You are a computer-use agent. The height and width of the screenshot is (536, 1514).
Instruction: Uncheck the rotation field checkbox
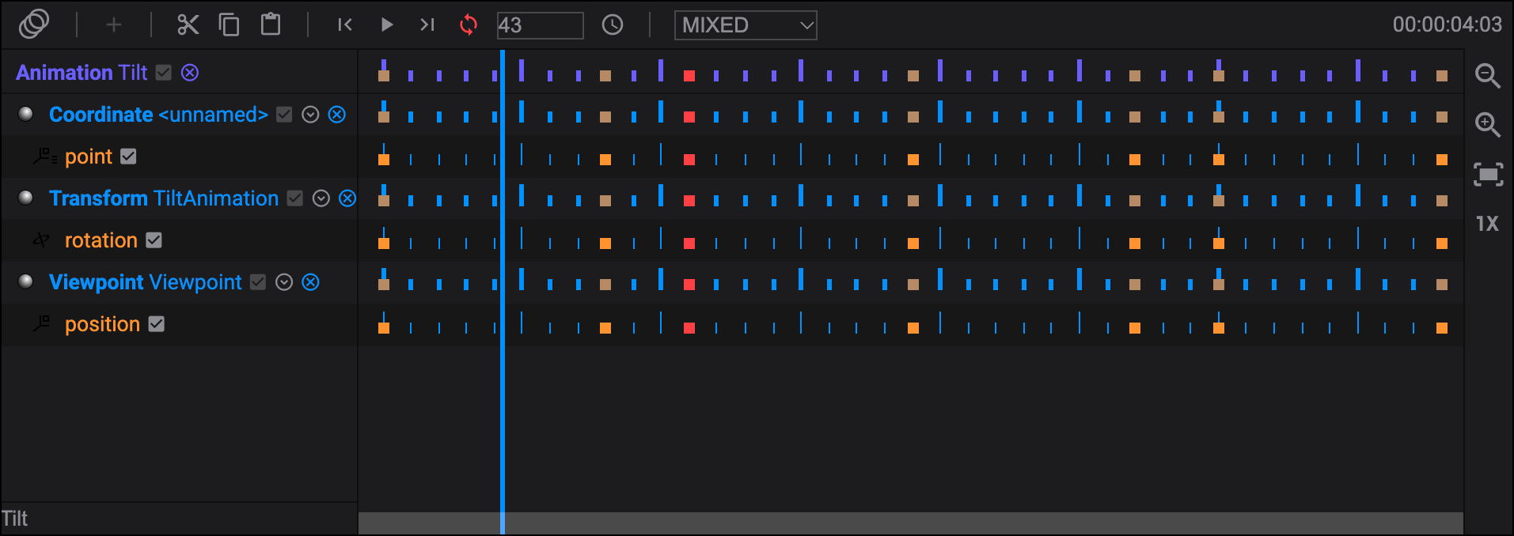click(x=154, y=240)
